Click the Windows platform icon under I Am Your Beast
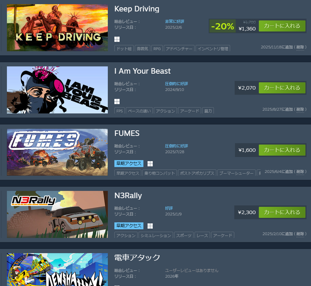This screenshot has height=286, width=311. [117, 101]
